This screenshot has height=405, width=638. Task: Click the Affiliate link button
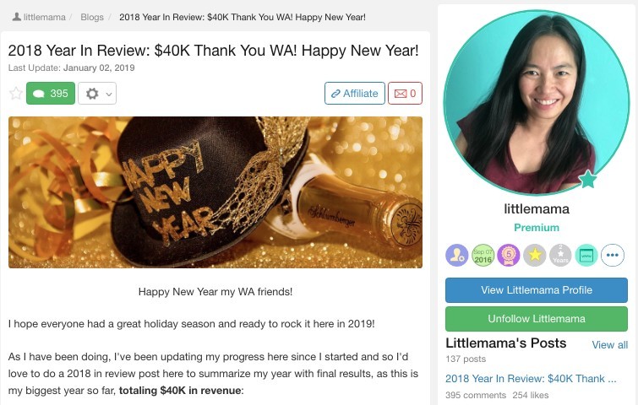[355, 94]
